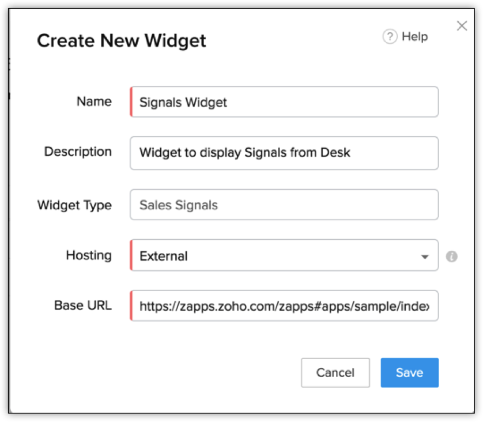
Task: Click the Base URL label
Action: 83,305
